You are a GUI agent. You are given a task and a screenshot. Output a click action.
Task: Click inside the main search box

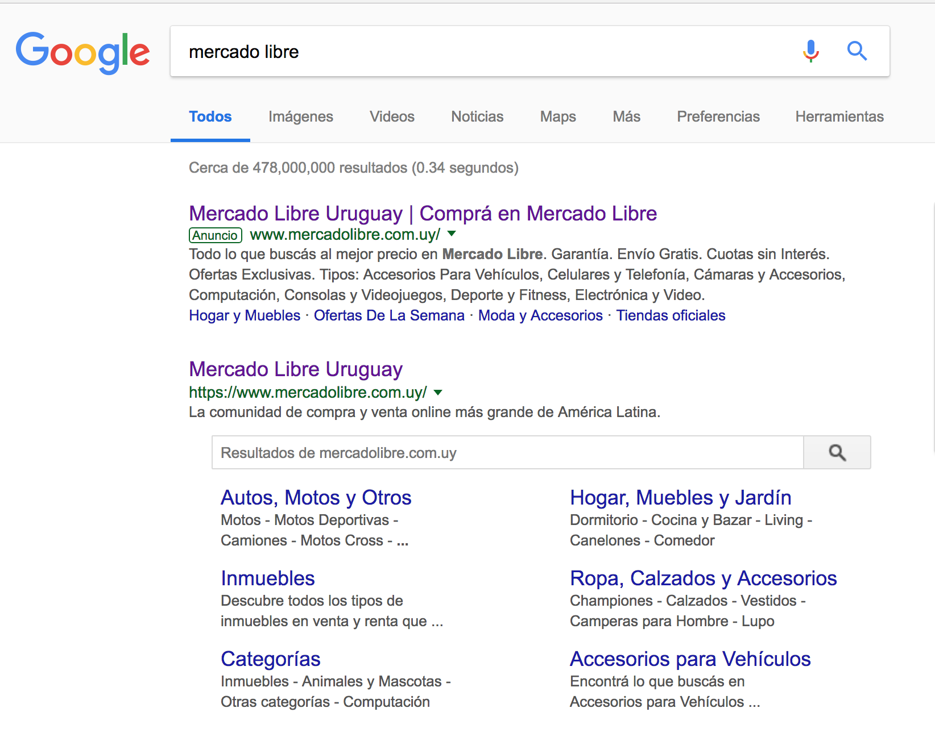click(483, 52)
